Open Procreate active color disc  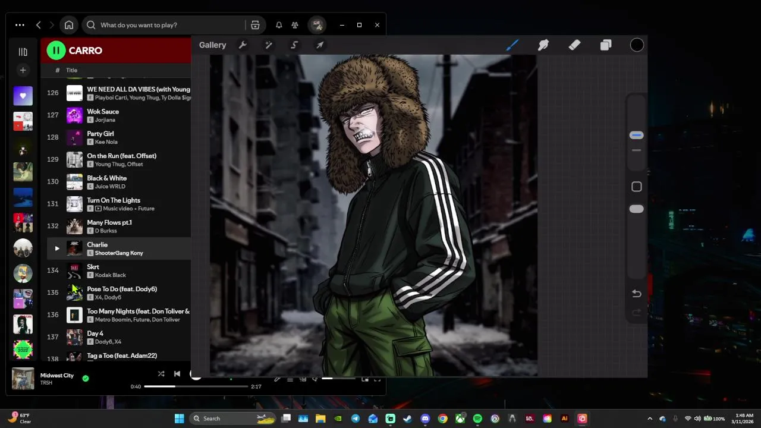(637, 45)
